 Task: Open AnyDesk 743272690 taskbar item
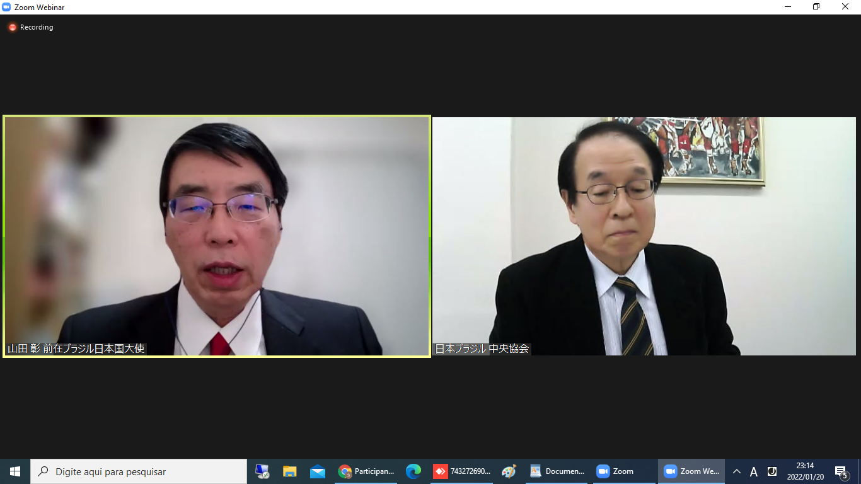[x=462, y=471]
